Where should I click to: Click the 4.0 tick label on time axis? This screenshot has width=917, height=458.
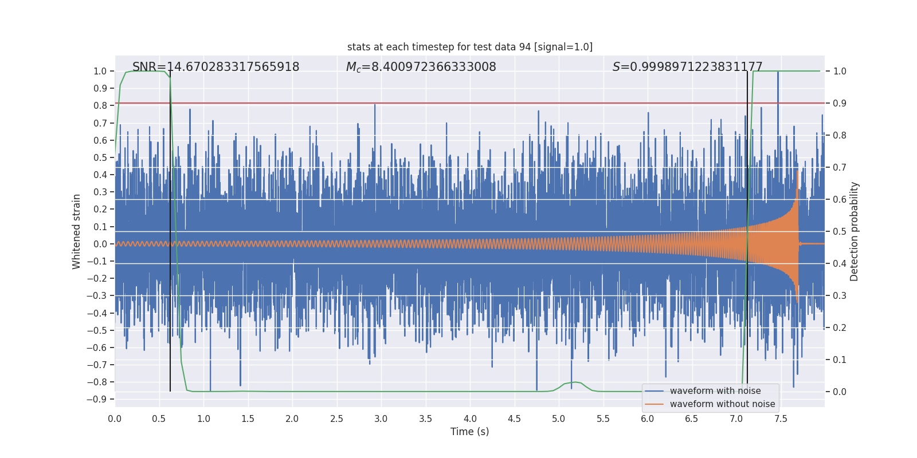click(470, 418)
